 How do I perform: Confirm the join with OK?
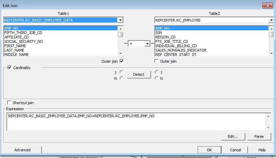[209, 150]
